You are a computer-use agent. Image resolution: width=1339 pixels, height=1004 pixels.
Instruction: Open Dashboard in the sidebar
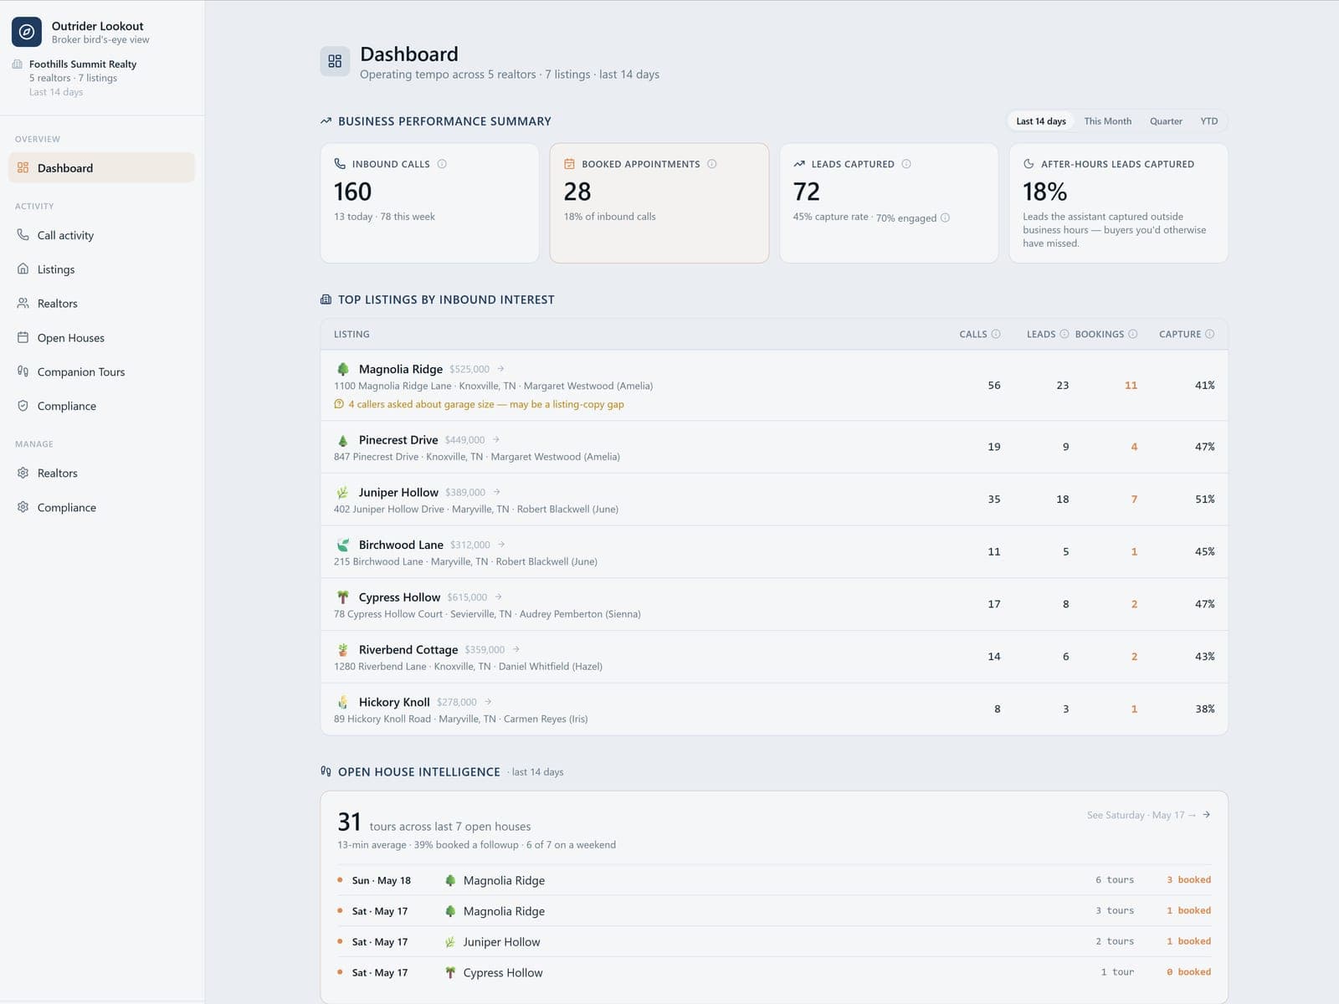pos(101,167)
